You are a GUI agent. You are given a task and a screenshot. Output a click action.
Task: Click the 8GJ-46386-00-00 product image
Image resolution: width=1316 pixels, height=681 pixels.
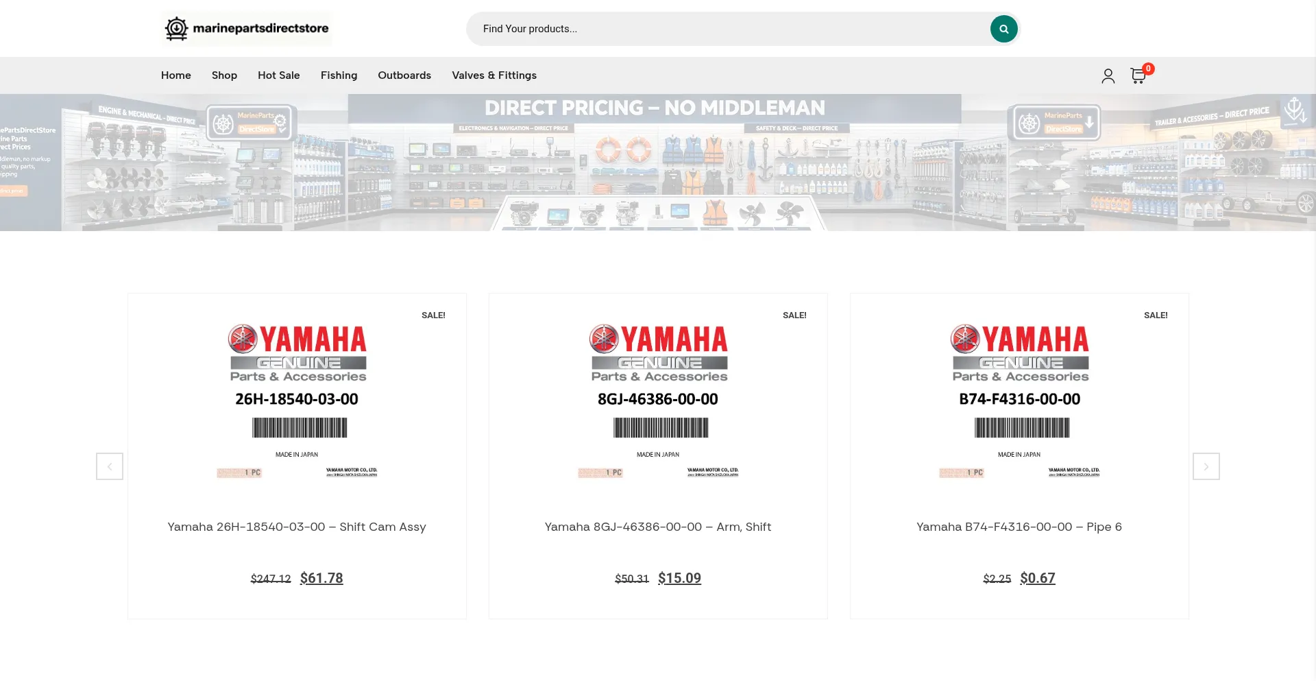[658, 401]
